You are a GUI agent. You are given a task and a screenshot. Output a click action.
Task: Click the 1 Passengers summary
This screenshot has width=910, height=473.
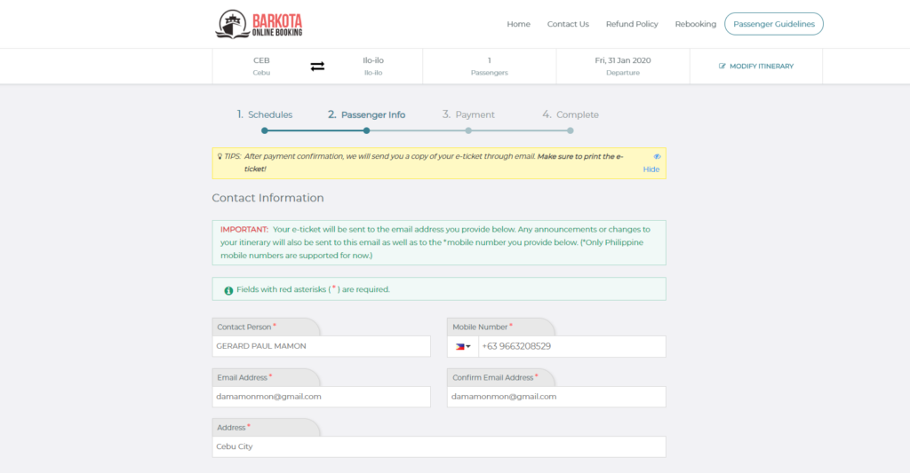[490, 66]
